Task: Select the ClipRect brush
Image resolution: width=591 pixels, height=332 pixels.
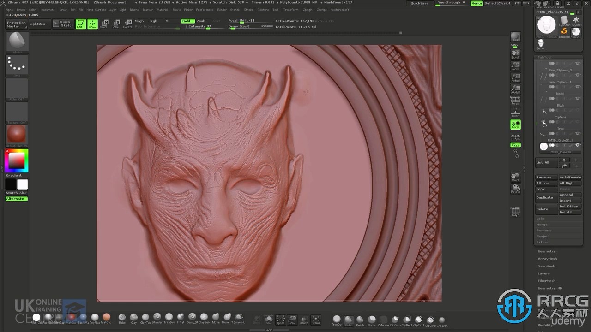Action: [407, 320]
